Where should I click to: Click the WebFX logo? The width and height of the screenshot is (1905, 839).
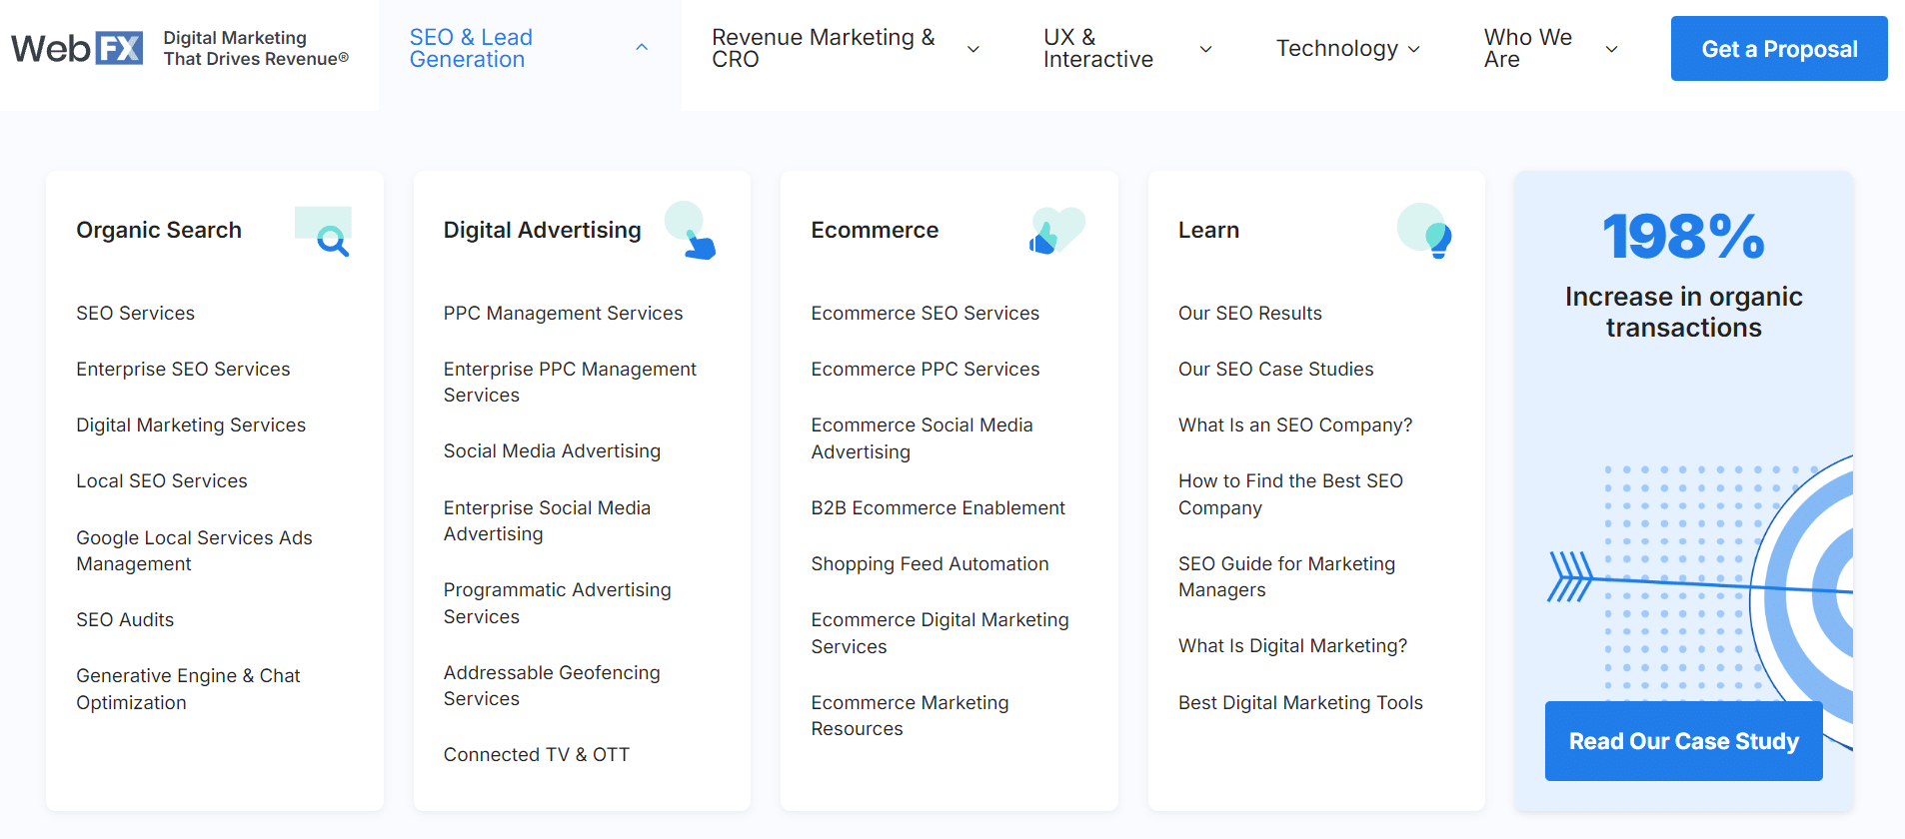tap(77, 48)
